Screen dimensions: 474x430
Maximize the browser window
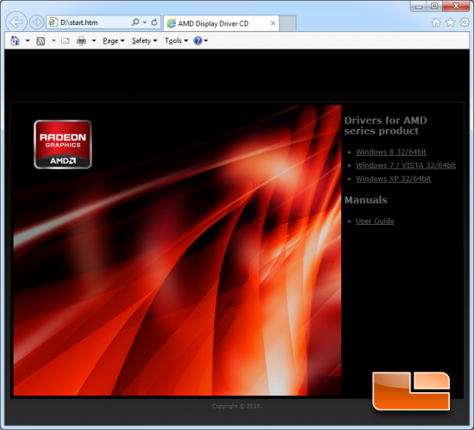434,6
